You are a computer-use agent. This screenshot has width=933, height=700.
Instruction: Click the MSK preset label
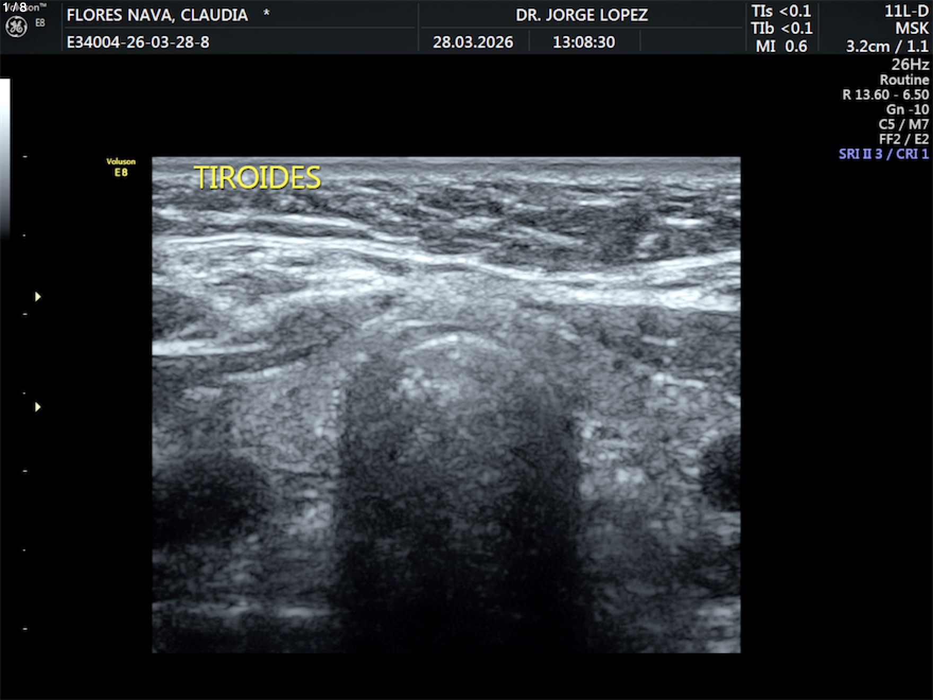(x=911, y=29)
